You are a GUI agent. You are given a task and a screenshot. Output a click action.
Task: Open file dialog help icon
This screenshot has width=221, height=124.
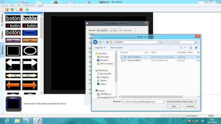click(196, 48)
